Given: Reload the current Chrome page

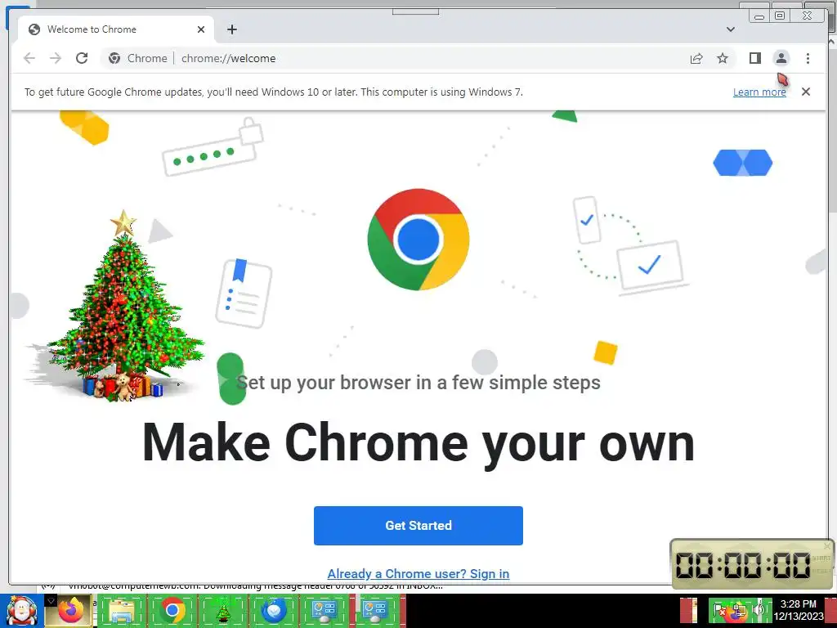Looking at the screenshot, I should pos(82,58).
